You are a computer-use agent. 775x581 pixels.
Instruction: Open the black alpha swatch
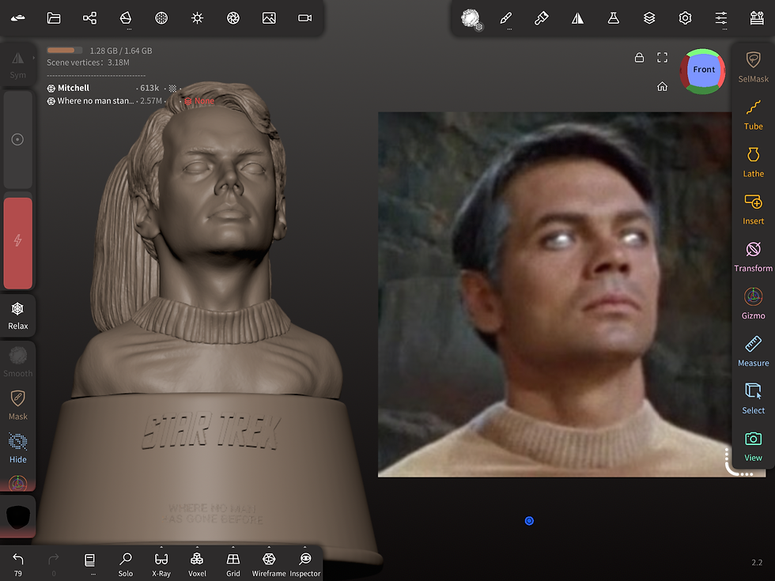coord(17,517)
